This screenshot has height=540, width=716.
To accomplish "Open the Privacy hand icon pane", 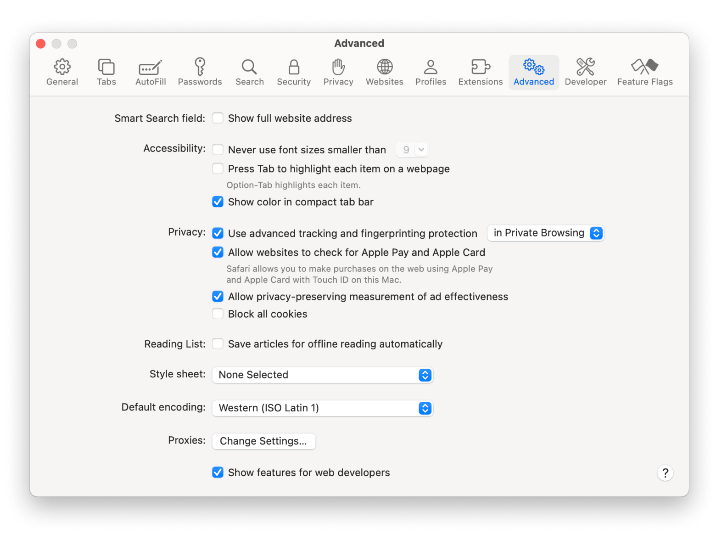I will (338, 67).
